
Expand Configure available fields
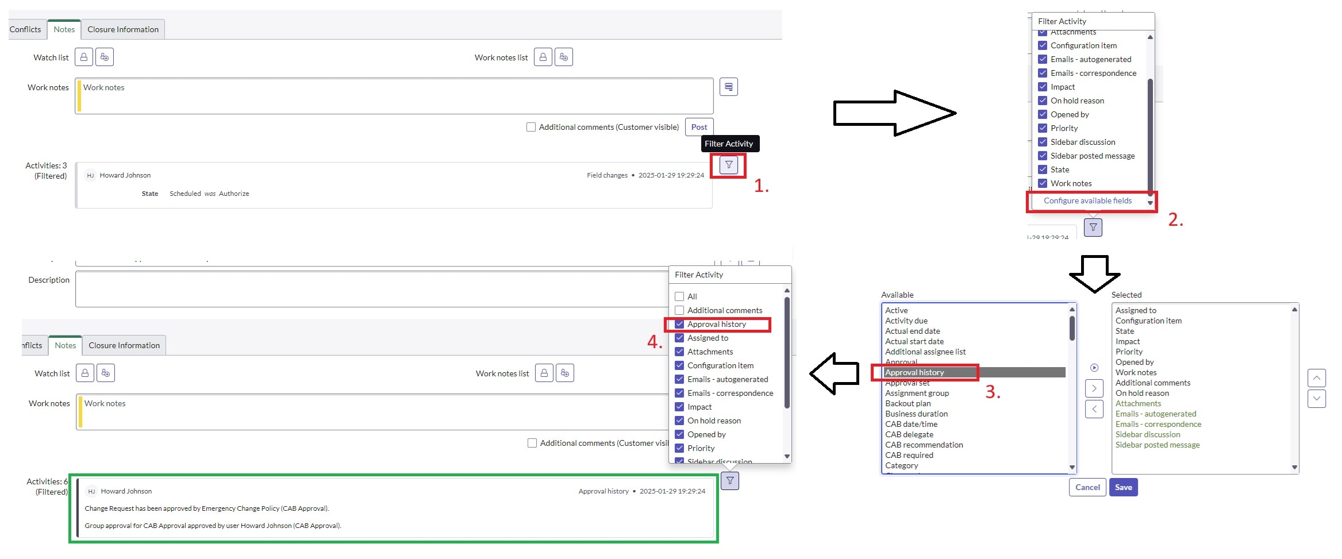pyautogui.click(x=1089, y=201)
